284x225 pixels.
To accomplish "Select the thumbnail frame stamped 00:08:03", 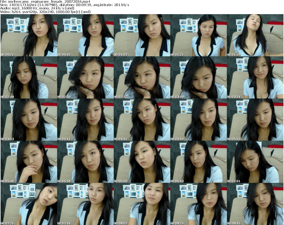I will pyautogui.click(x=142, y=204).
